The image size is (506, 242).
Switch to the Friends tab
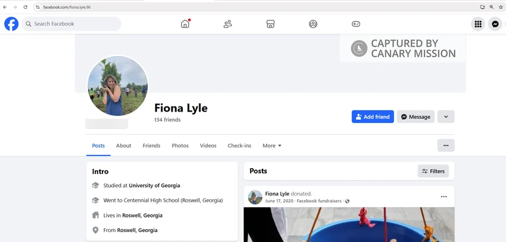(x=151, y=146)
